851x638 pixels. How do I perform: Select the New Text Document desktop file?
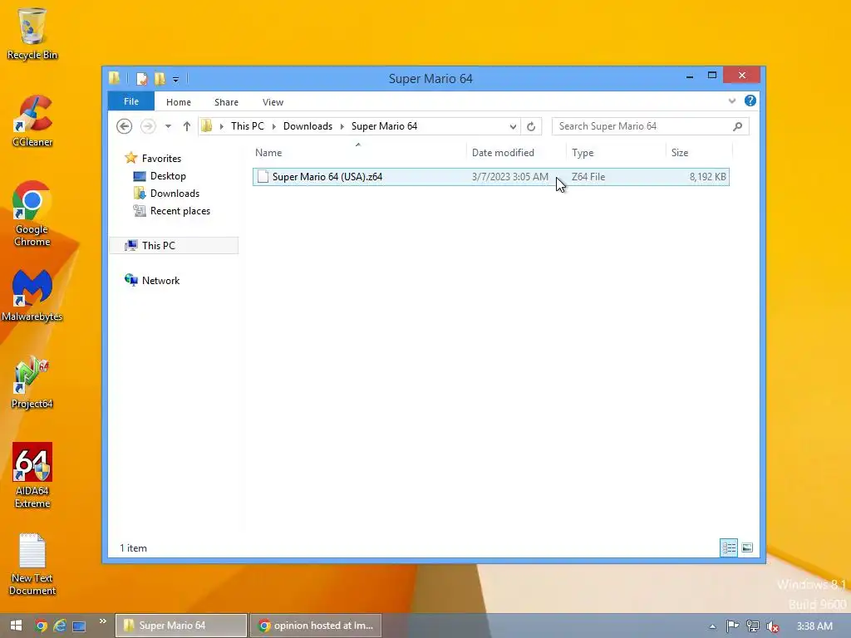click(x=32, y=564)
